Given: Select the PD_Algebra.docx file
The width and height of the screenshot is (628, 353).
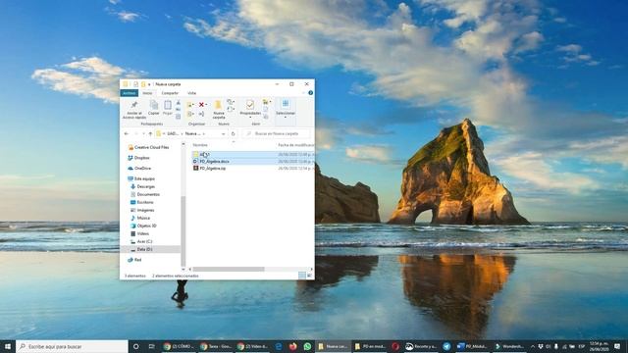Looking at the screenshot, I should (x=214, y=161).
